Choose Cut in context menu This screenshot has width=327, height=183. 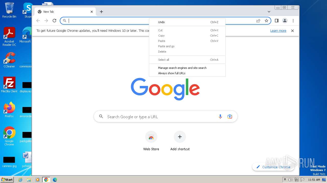187,30
